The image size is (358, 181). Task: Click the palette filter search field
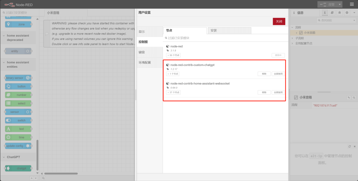pos(20,13)
